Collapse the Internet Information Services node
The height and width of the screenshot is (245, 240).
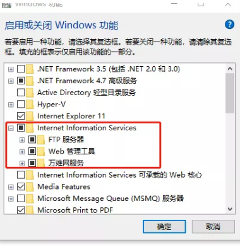(x=11, y=128)
